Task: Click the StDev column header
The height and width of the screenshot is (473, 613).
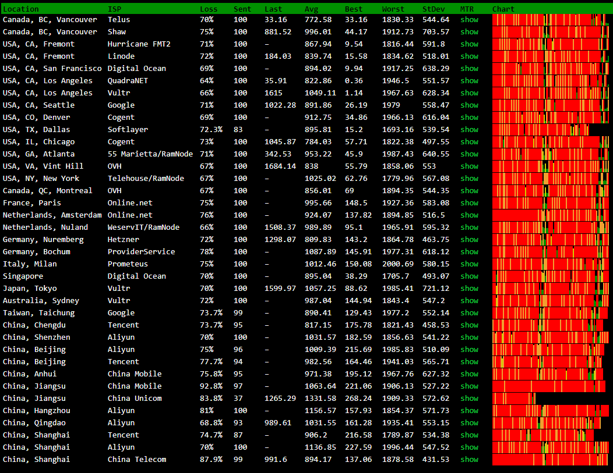Action: point(434,9)
